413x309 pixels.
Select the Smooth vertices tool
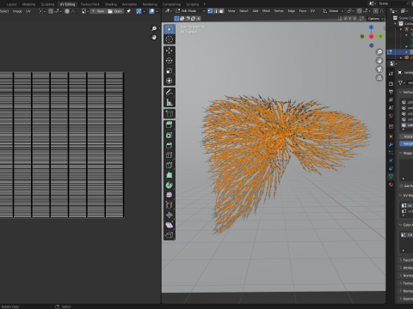point(170,195)
